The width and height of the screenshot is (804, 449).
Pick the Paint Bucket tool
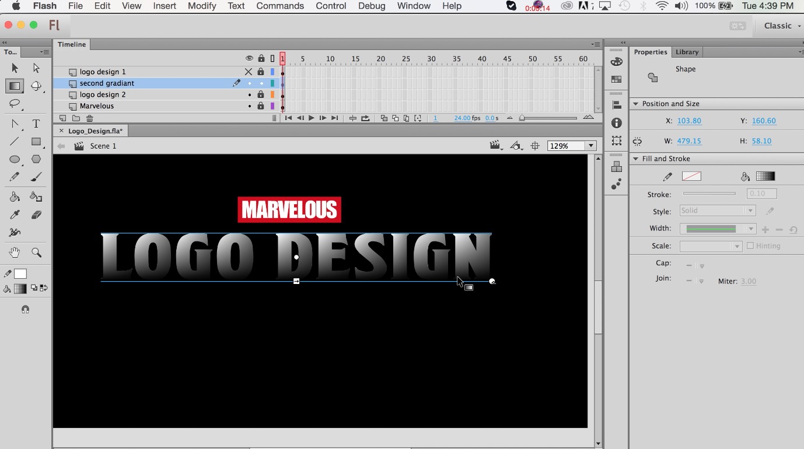click(x=15, y=197)
